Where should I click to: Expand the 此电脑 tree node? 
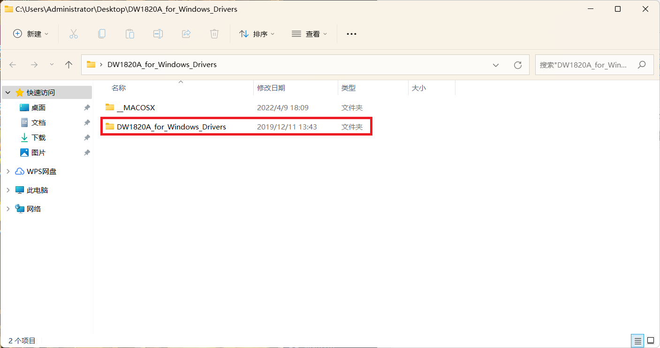click(8, 190)
